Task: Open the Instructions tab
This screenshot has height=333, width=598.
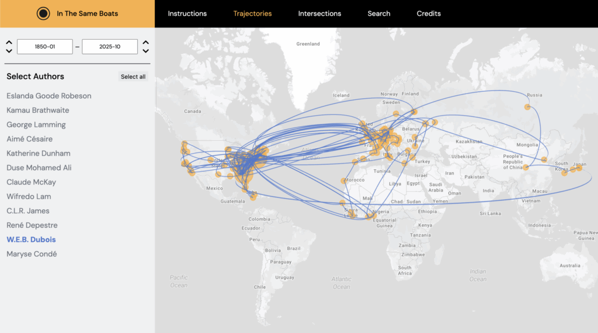Action: point(187,13)
